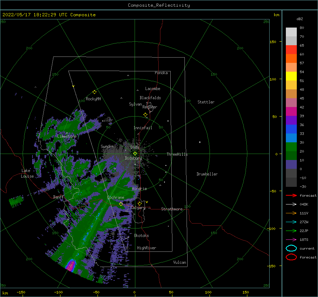
Task: Click the pink 45–42 dBZ swatch
Action: point(291,103)
